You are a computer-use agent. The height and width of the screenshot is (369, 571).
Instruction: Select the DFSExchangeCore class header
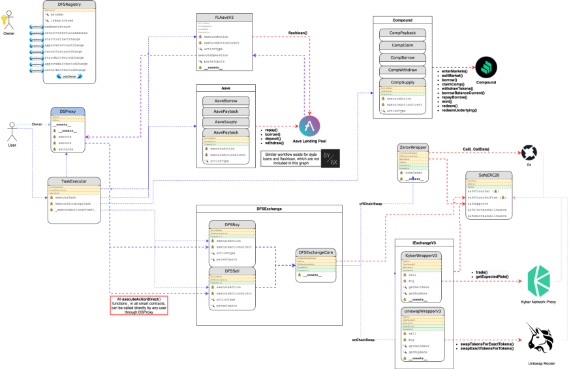tap(316, 252)
